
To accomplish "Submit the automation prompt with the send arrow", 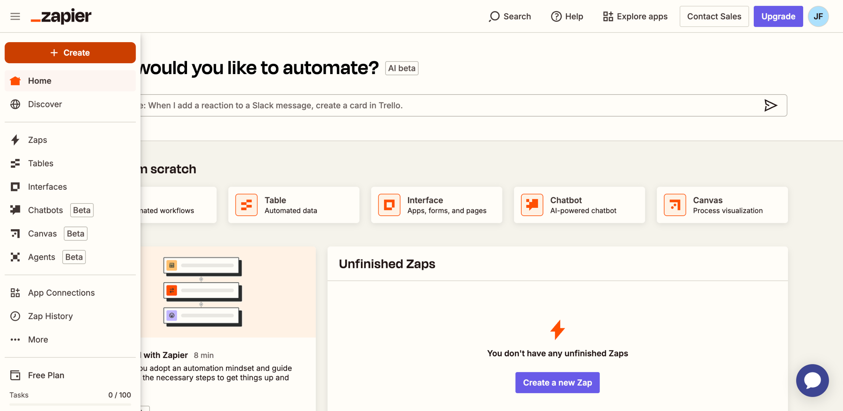I will click(771, 105).
